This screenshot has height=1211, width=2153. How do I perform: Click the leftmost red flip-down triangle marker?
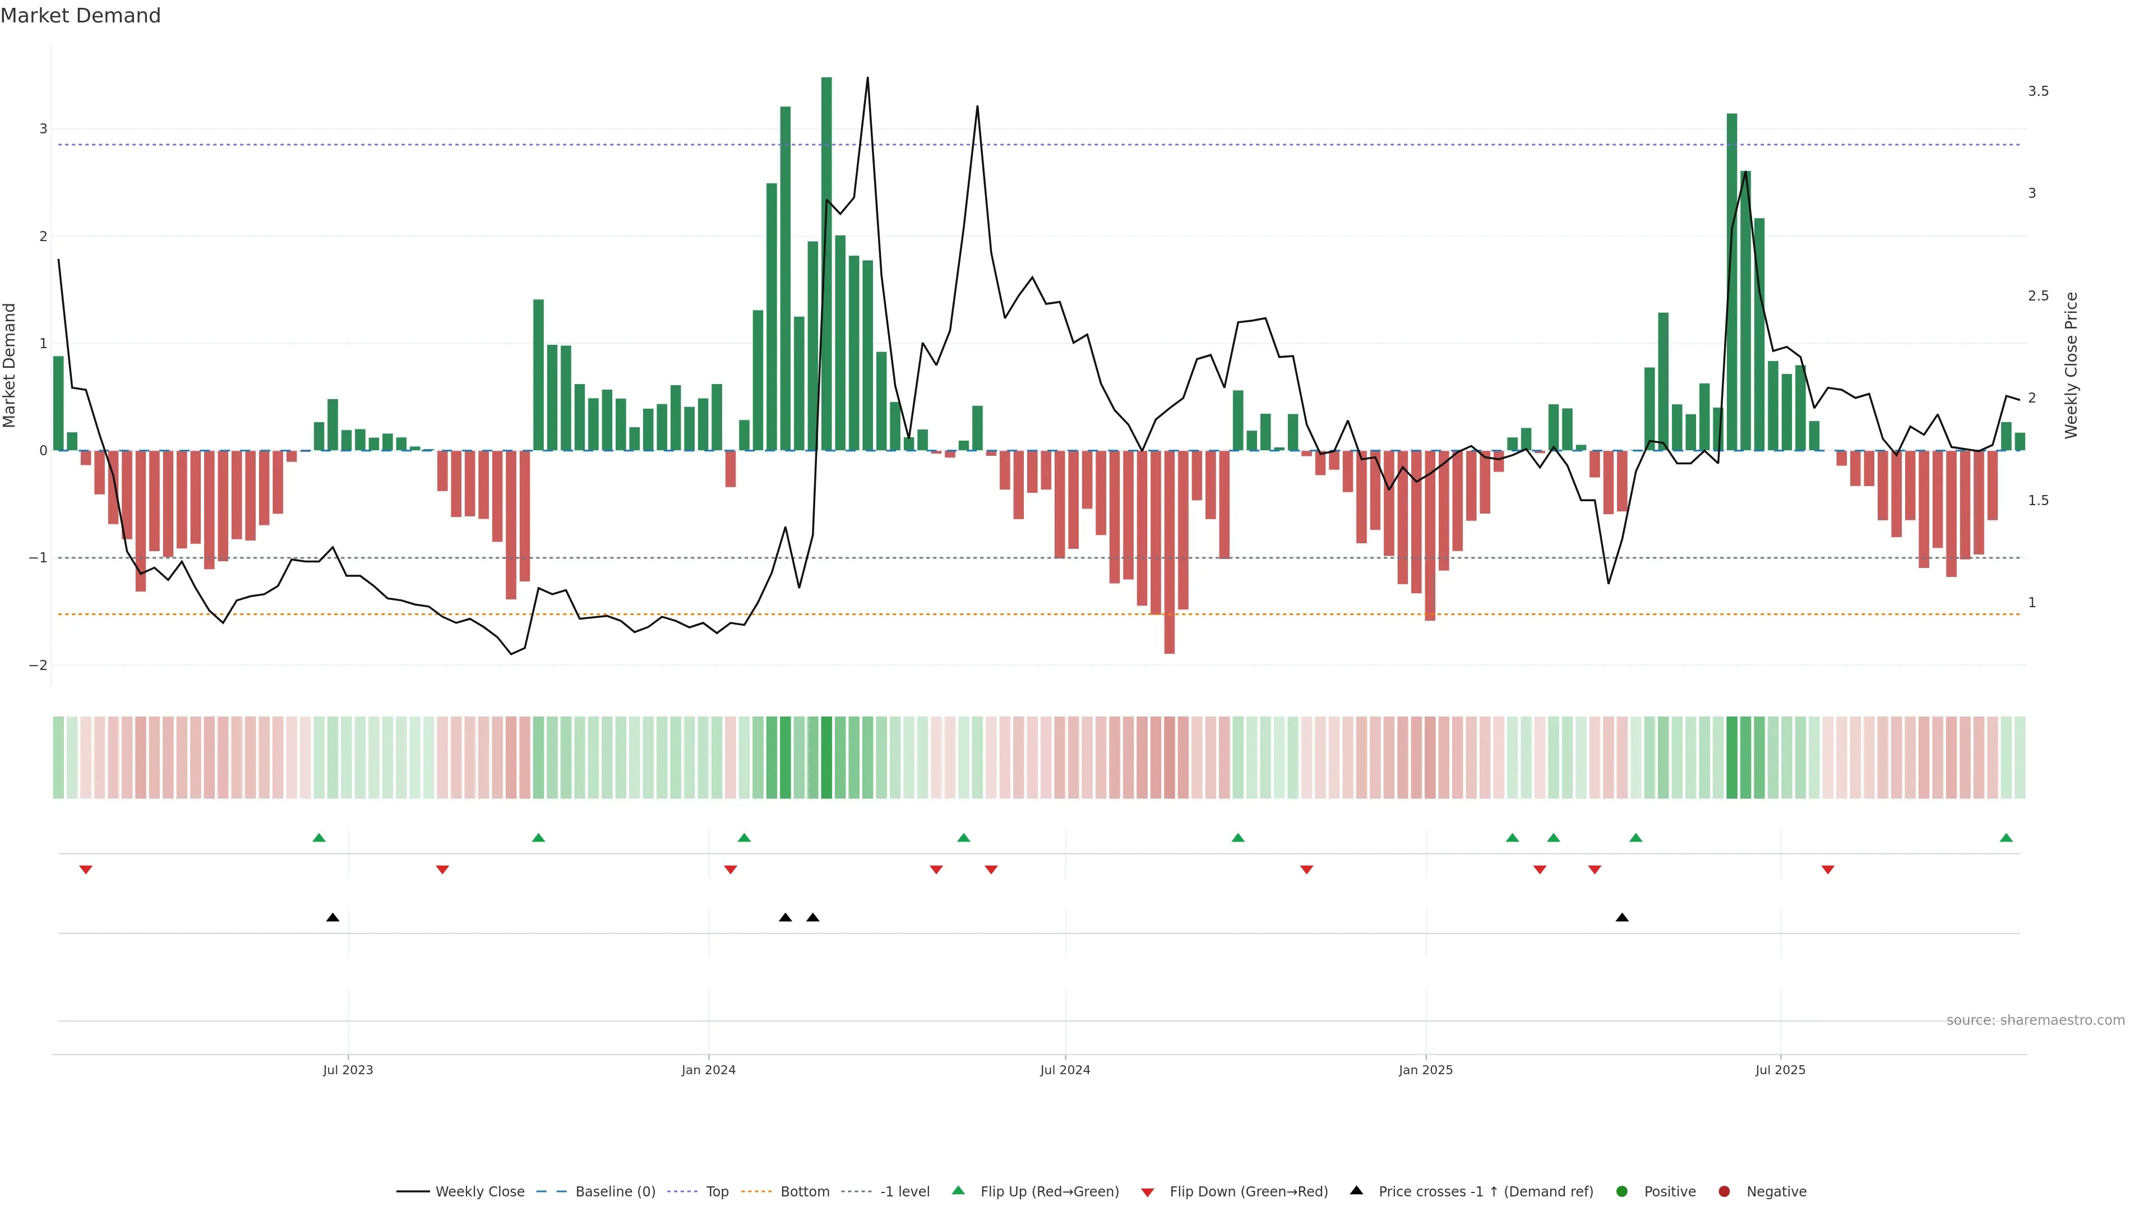point(85,870)
